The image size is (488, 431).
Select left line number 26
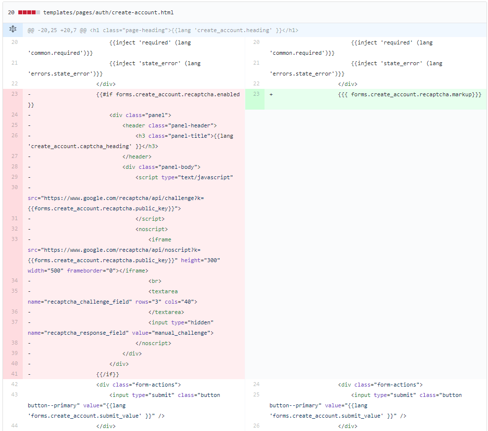tap(15, 135)
